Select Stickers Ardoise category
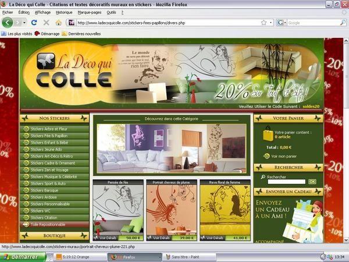The image size is (349, 262). (x=54, y=197)
